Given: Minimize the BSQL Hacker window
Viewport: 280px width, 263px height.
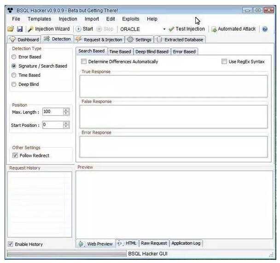Looking at the screenshot, I should (247, 10).
